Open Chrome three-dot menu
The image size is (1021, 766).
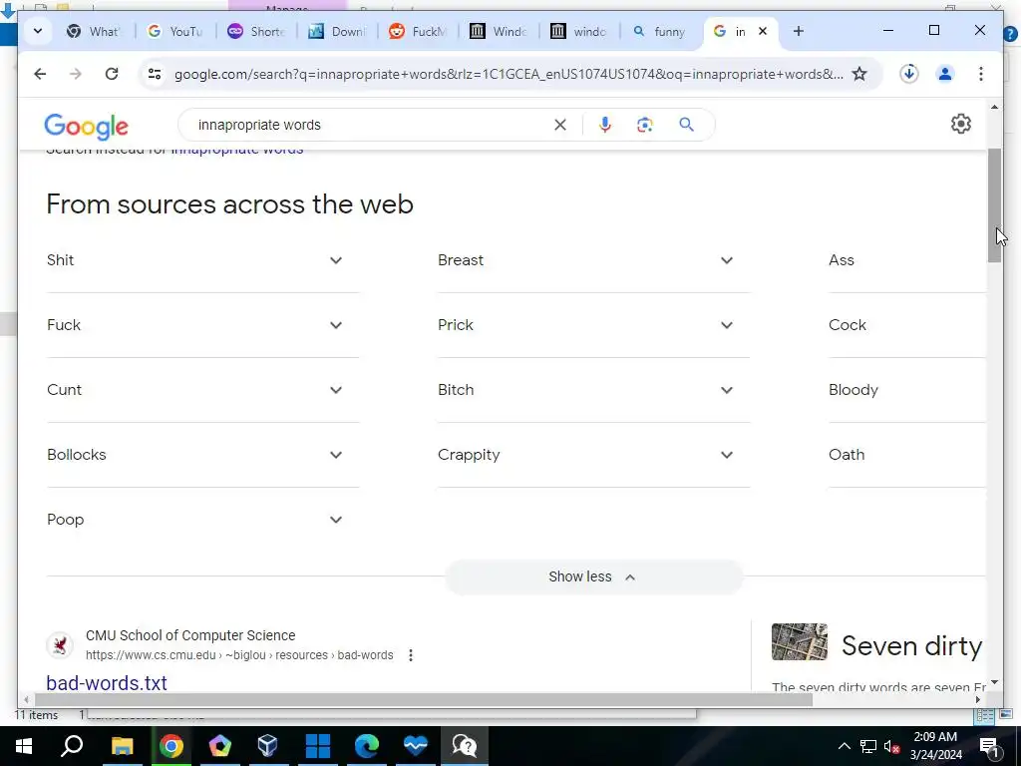click(981, 74)
